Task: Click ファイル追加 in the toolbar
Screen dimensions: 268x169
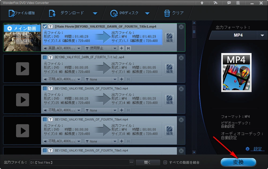Action: [x=22, y=13]
